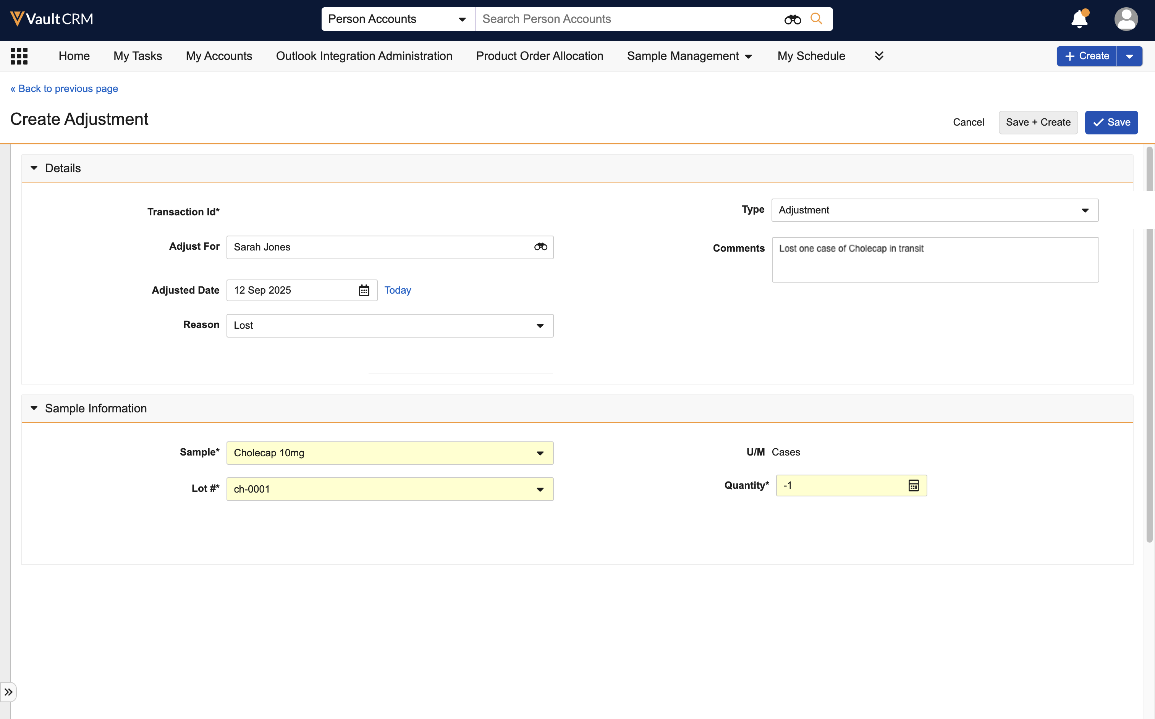
Task: Go to My Accounts tab
Action: coord(219,56)
